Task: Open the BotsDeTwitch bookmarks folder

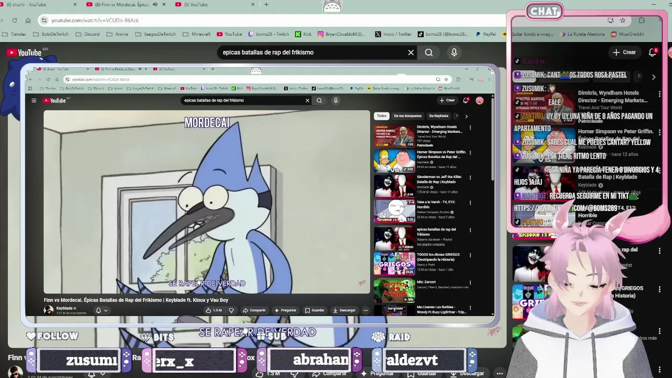Action: pos(51,34)
